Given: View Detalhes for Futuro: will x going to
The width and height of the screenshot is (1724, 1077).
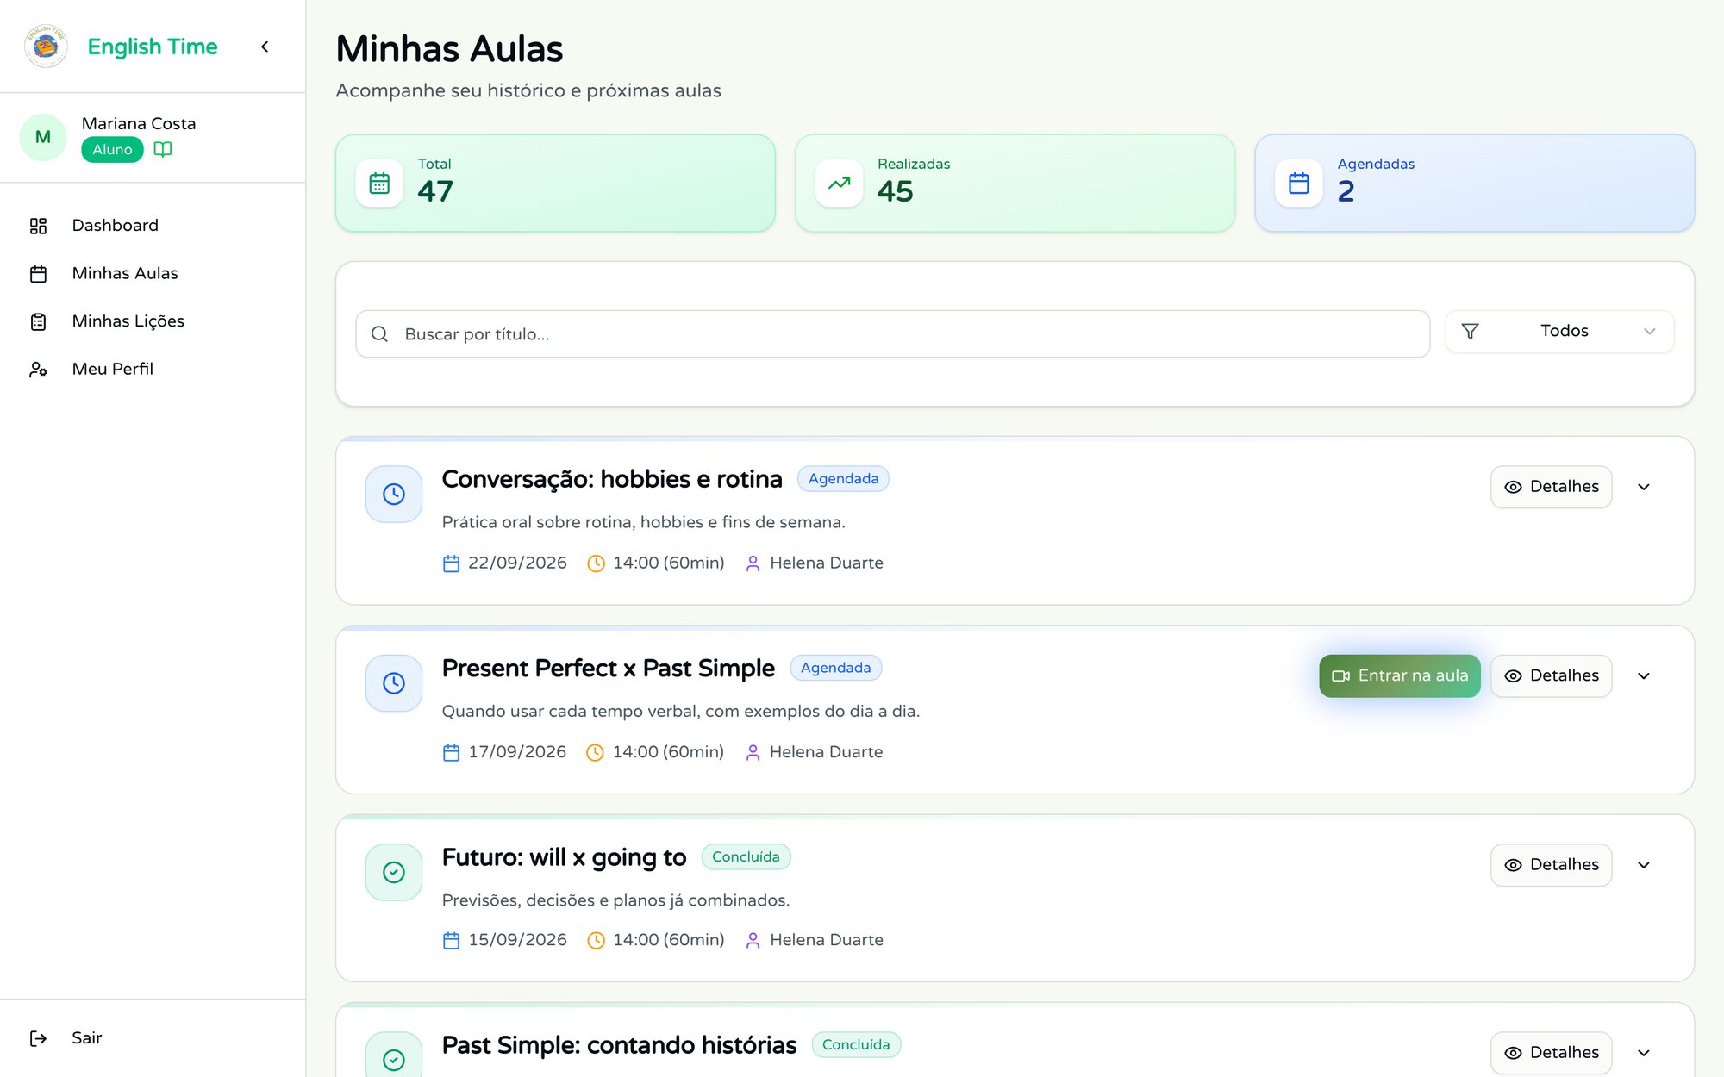Looking at the screenshot, I should click(x=1552, y=865).
